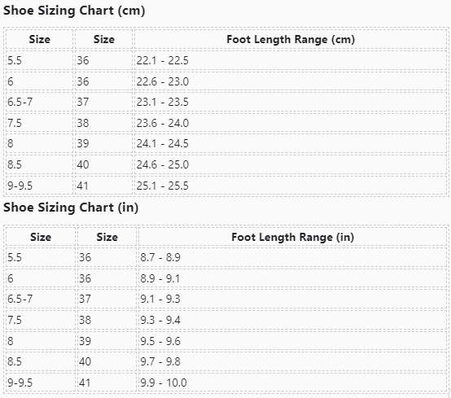Select the 39 size cell in cm chart
Viewport: 451px width, 398px height.
point(104,143)
